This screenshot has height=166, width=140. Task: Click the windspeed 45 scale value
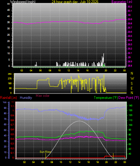pyautogui.click(x=8, y=10)
